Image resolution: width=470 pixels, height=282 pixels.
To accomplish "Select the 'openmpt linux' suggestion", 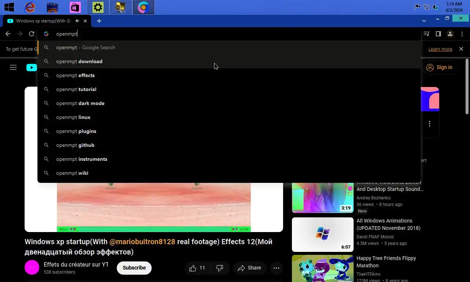I will (x=229, y=117).
